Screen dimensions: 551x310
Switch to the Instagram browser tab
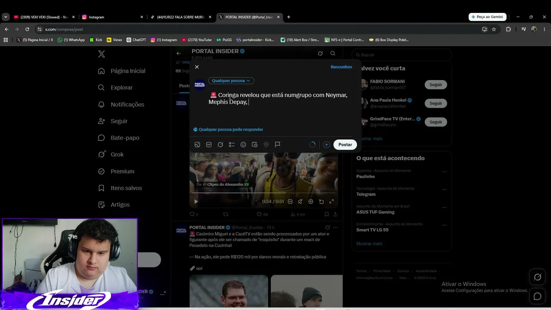coord(112,17)
